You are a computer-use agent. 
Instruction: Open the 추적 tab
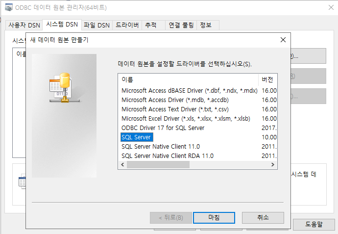(x=153, y=25)
